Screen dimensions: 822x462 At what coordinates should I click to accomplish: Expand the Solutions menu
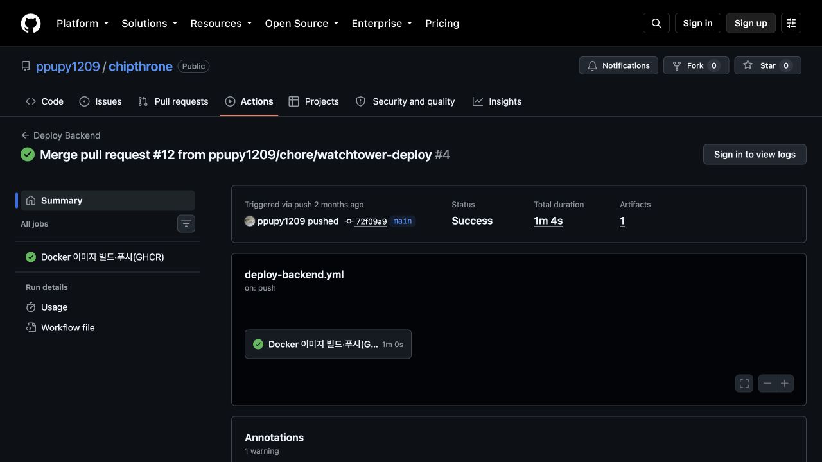click(150, 23)
